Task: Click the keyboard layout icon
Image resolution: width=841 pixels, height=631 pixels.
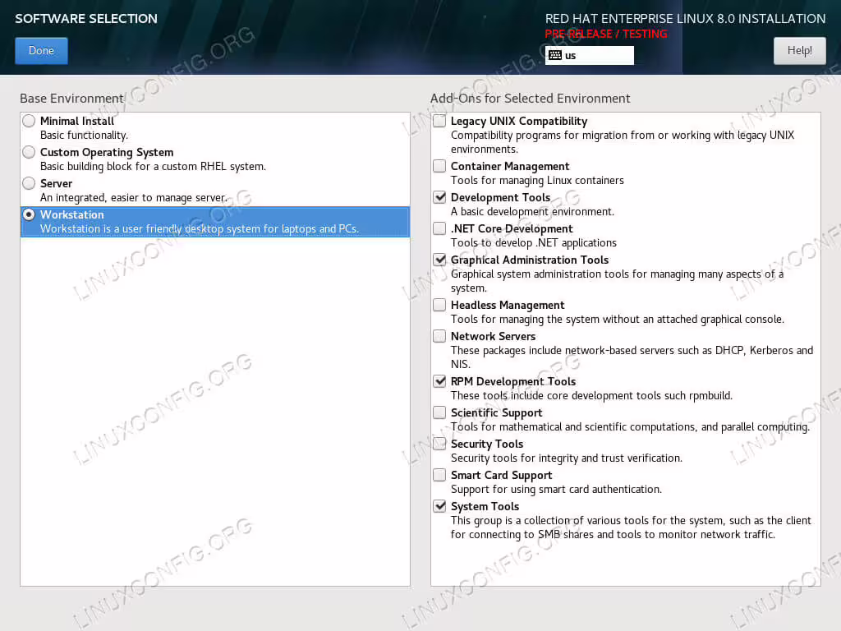Action: tap(555, 55)
